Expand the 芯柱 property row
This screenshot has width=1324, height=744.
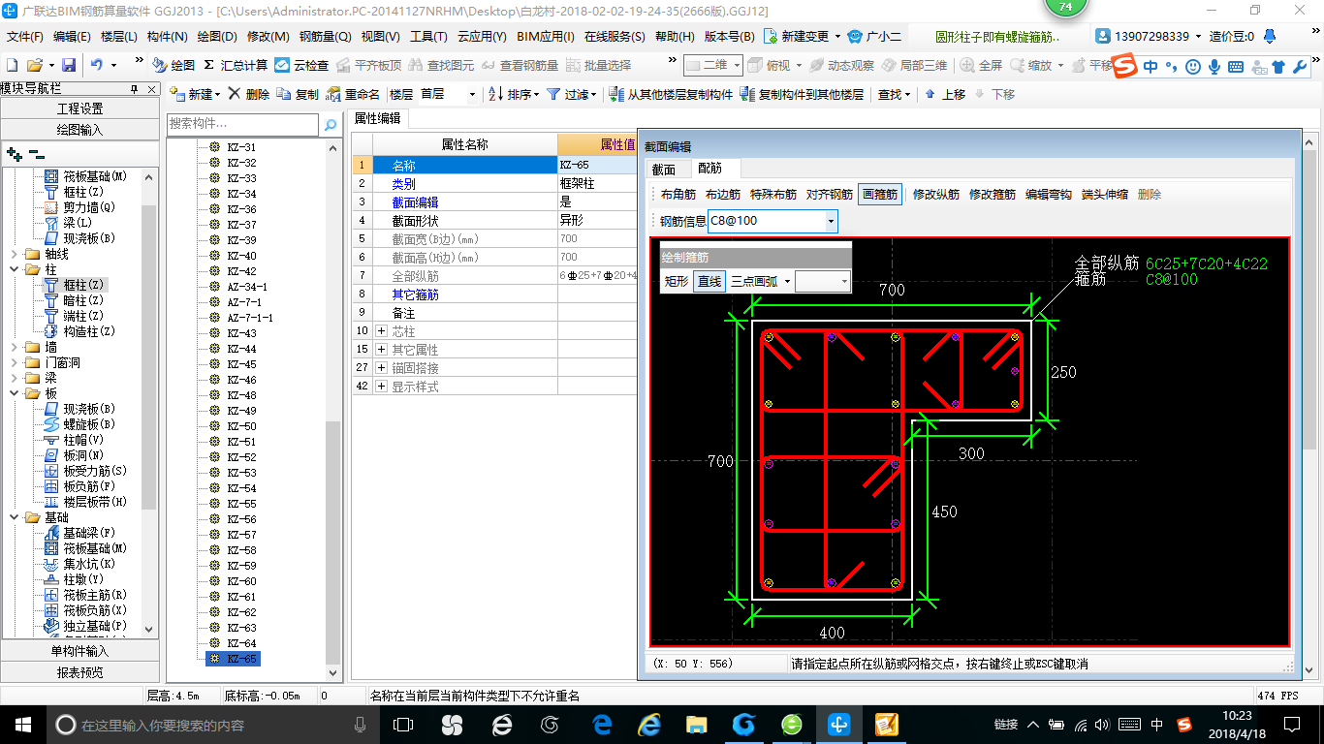pyautogui.click(x=381, y=331)
